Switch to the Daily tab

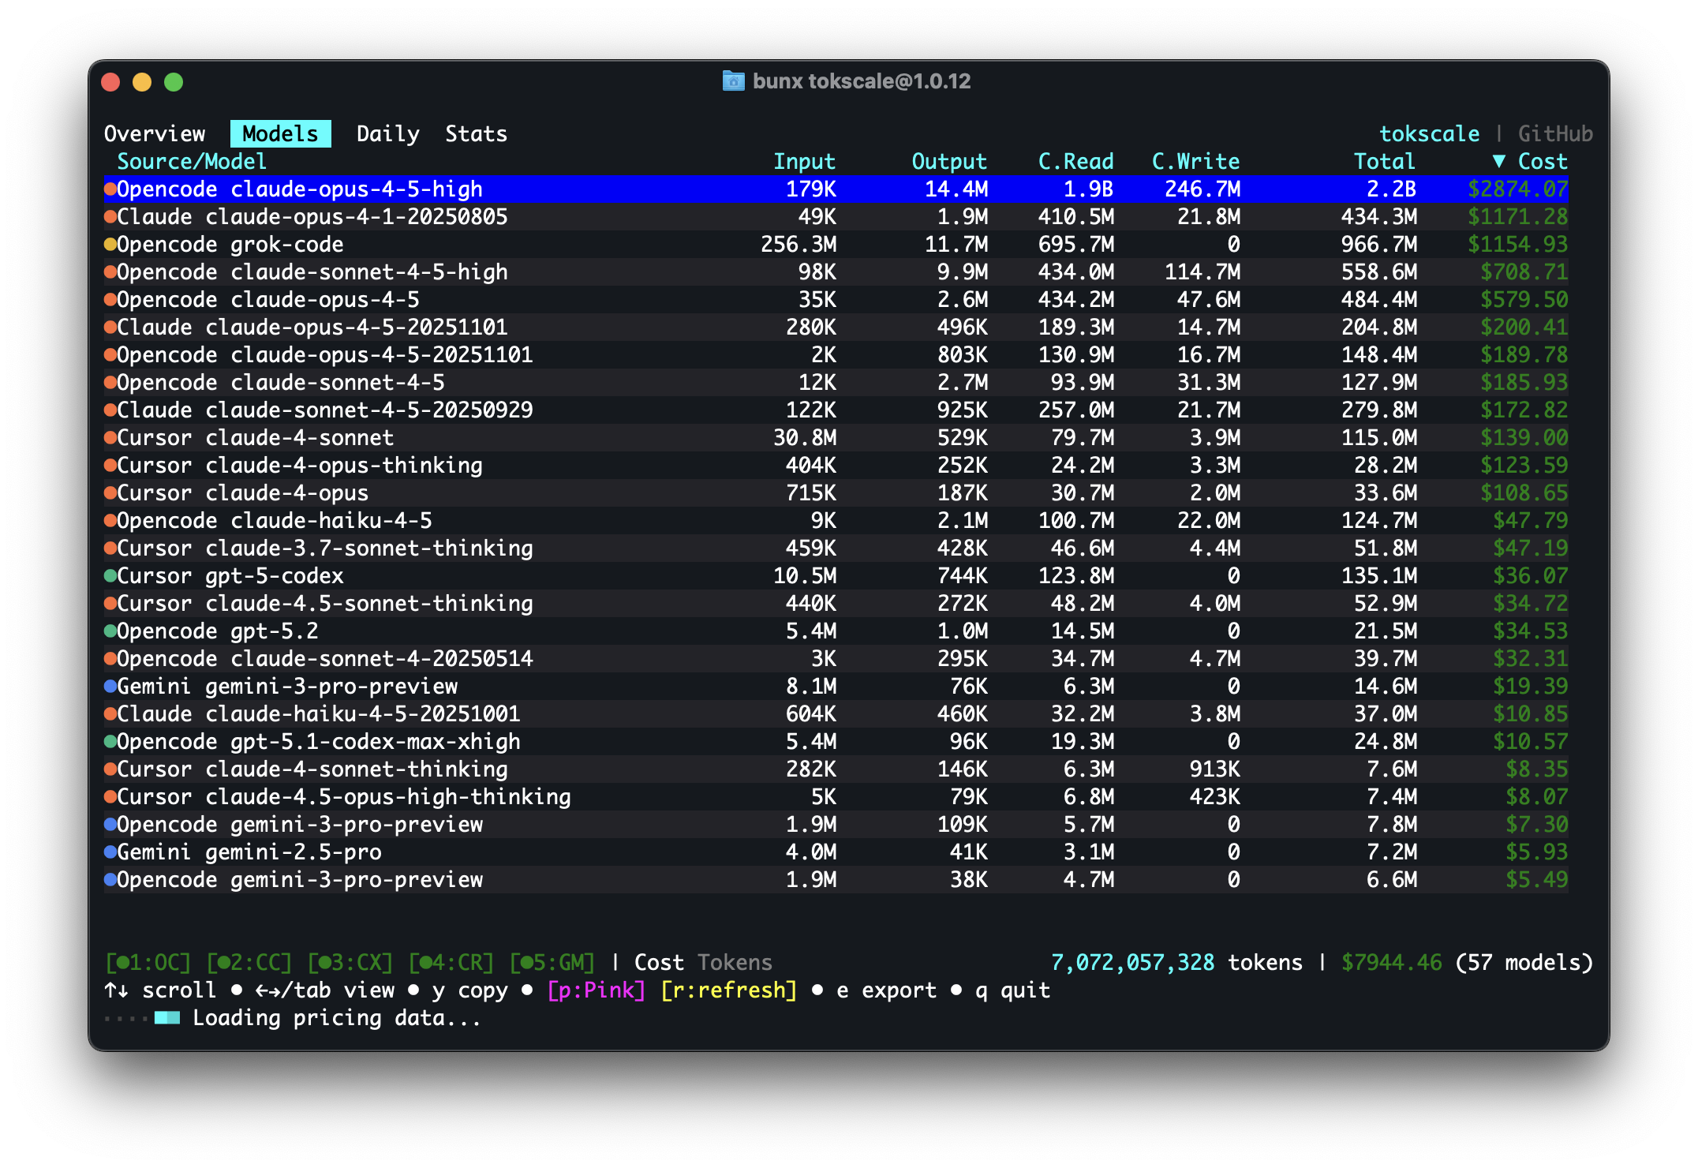point(387,133)
